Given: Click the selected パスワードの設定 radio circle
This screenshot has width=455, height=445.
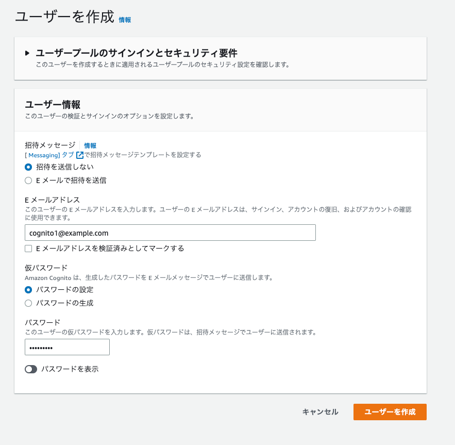Looking at the screenshot, I should click(29, 289).
